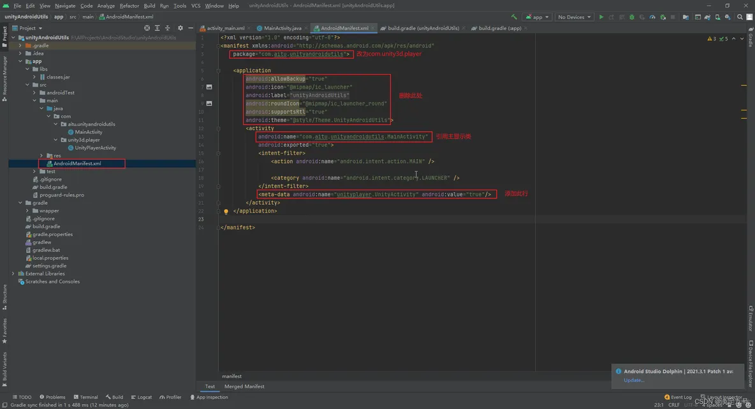The image size is (755, 409).
Task: Open the Terminal tool window
Action: coord(85,398)
